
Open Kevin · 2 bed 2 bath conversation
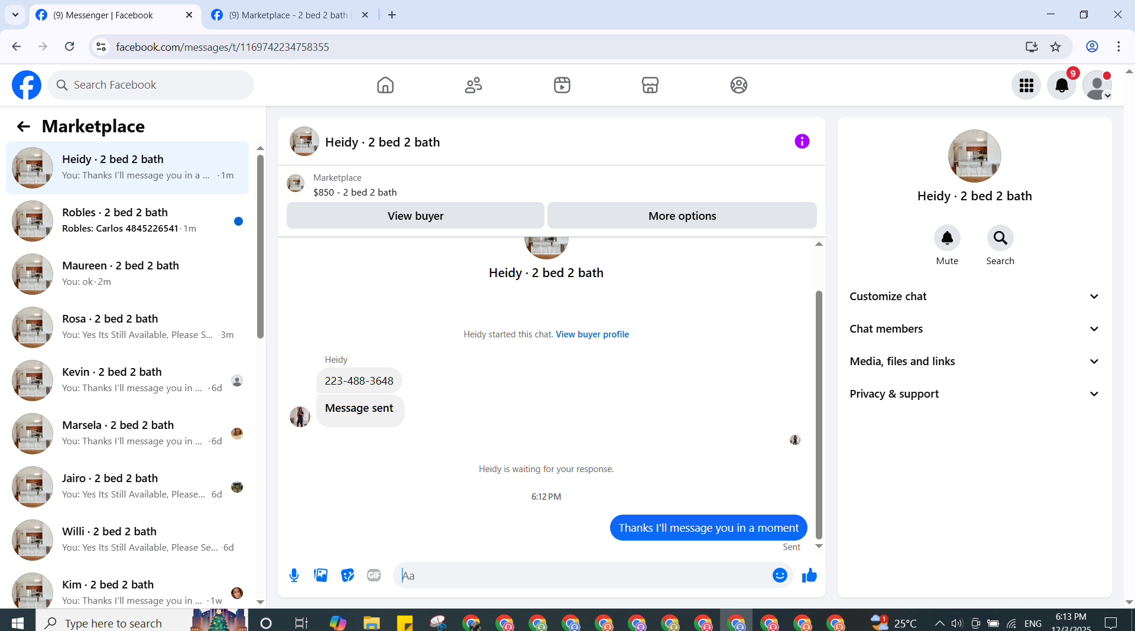pyautogui.click(x=127, y=380)
